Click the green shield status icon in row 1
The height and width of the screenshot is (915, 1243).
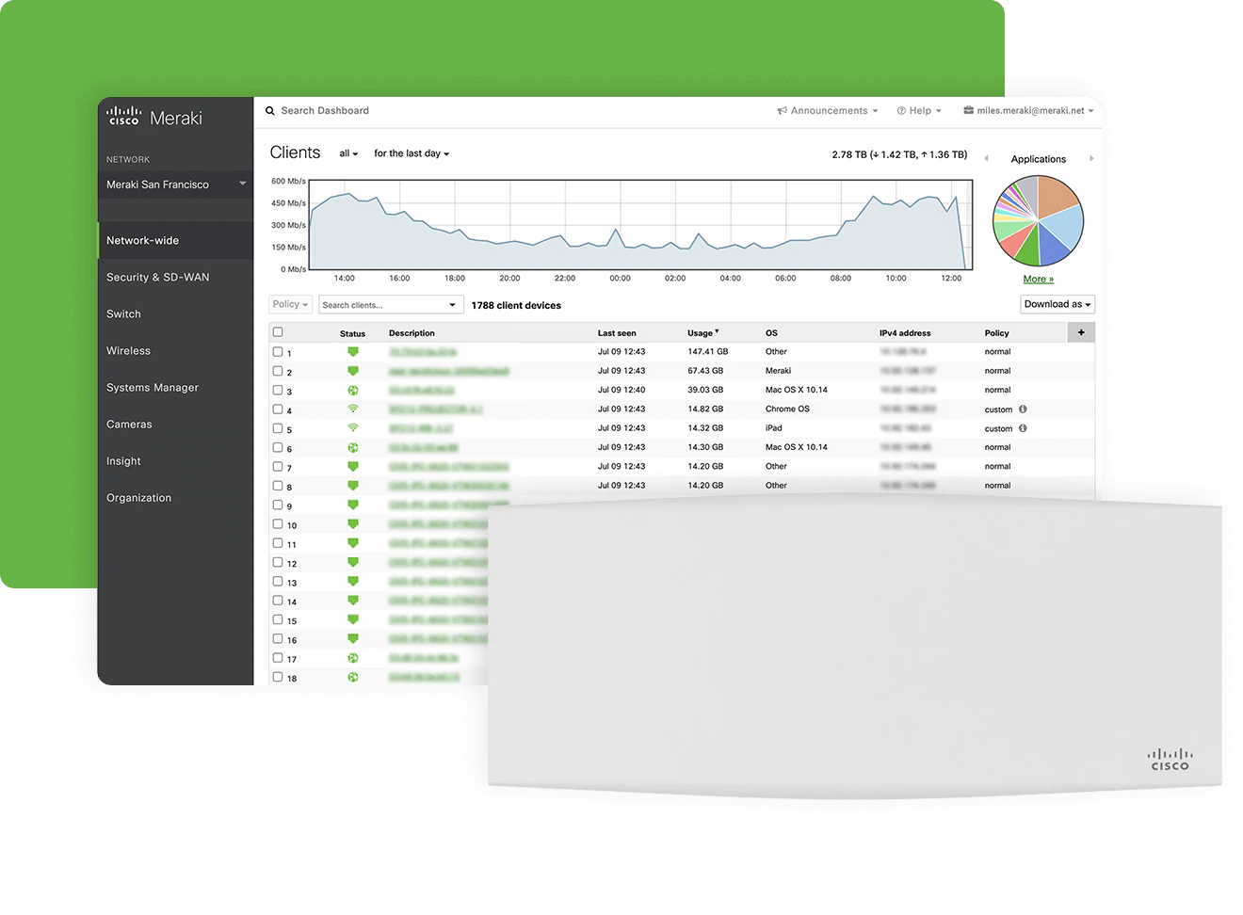353,351
